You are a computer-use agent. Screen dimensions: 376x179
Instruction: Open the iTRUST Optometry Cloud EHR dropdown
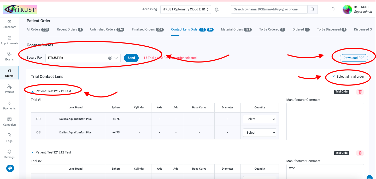185,9
